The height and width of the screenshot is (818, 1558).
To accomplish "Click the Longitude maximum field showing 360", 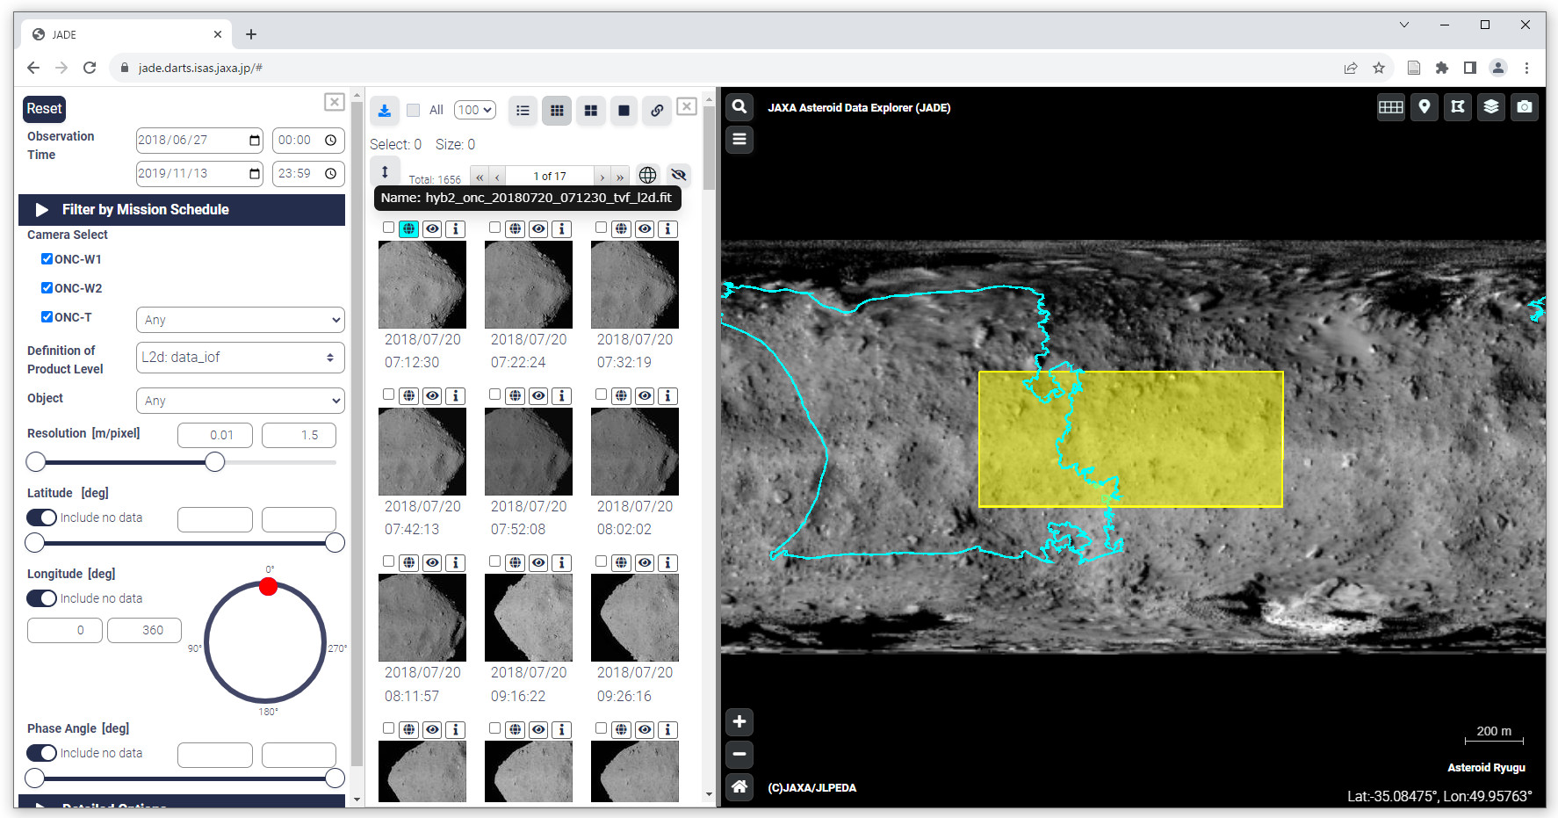I will pyautogui.click(x=144, y=630).
